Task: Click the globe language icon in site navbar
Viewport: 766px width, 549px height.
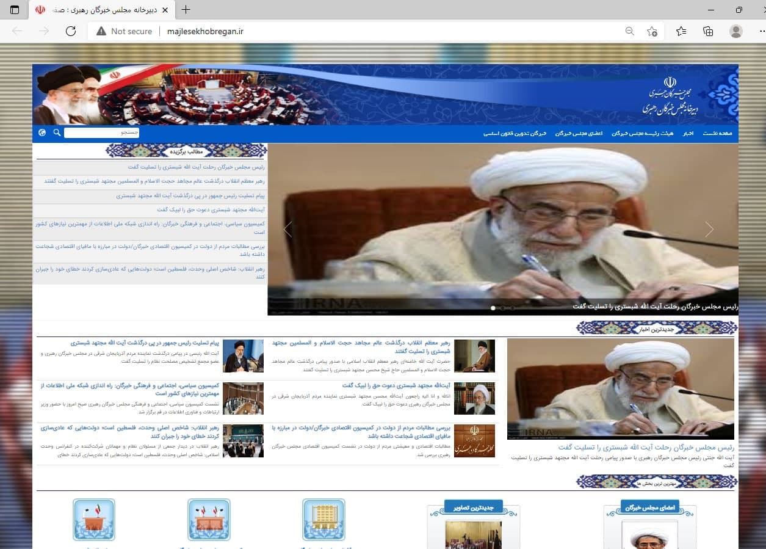Action: [42, 133]
